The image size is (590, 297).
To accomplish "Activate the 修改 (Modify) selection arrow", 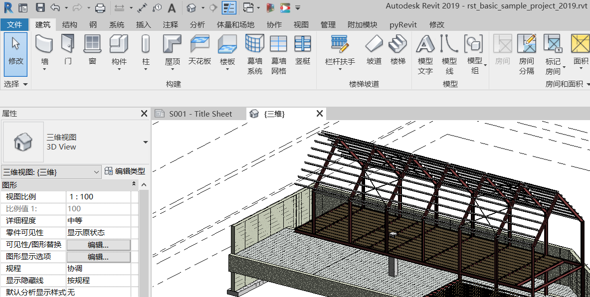I will (16, 50).
